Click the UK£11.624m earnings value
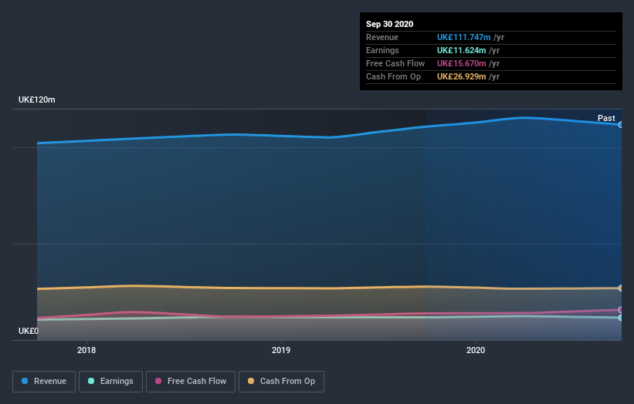The height and width of the screenshot is (404, 634). (461, 50)
